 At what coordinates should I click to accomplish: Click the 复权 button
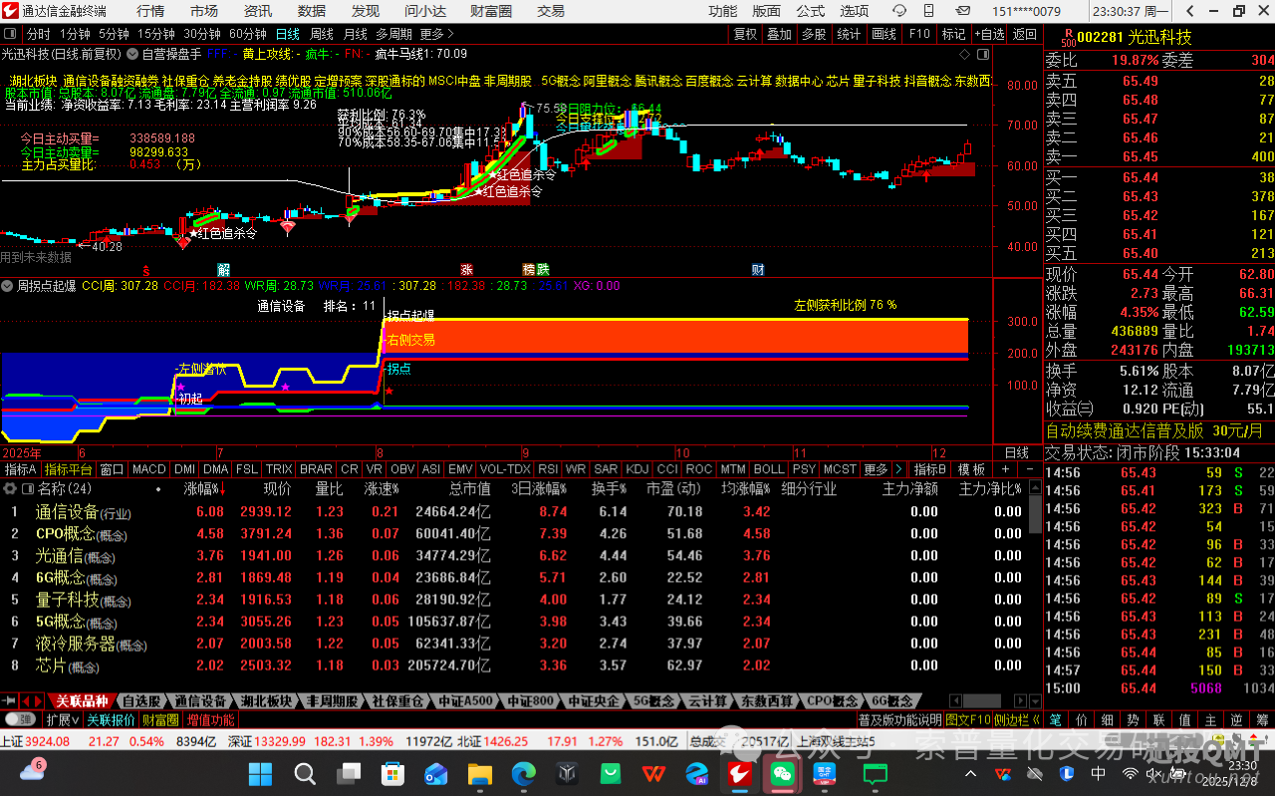[x=745, y=34]
